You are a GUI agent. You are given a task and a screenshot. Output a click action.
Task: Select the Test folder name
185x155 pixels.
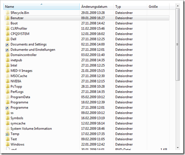[x=13, y=139]
